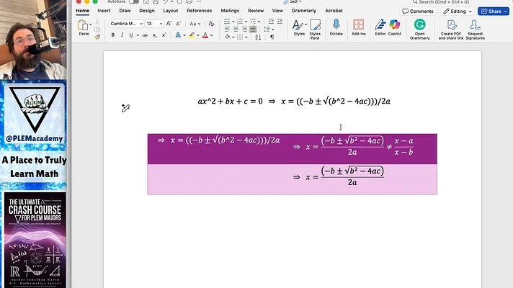Toggle Underline formatting
Image resolution: width=513 pixels, height=288 pixels.
131,35
